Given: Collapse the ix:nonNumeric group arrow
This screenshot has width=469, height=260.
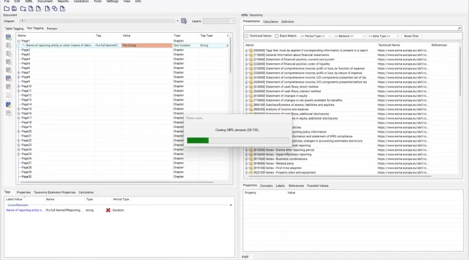Looking at the screenshot, I should tap(230, 205).
